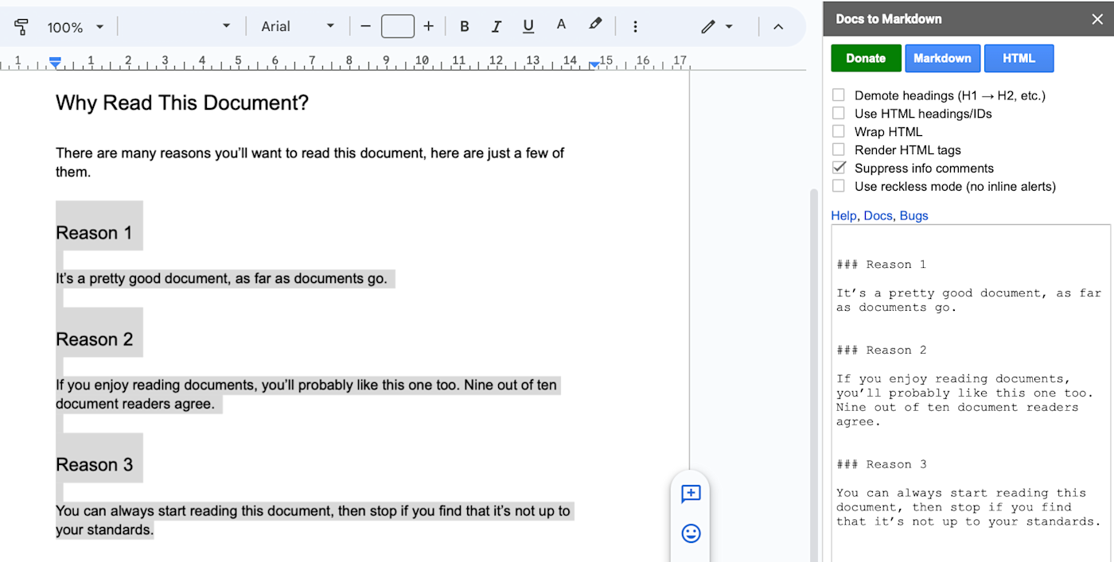
Task: Decrease font size with minus button
Action: (365, 26)
